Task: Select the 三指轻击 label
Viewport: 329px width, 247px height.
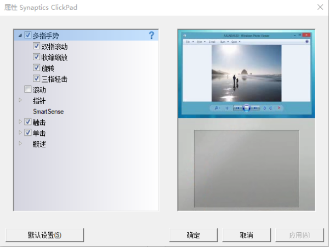Action: (54, 79)
